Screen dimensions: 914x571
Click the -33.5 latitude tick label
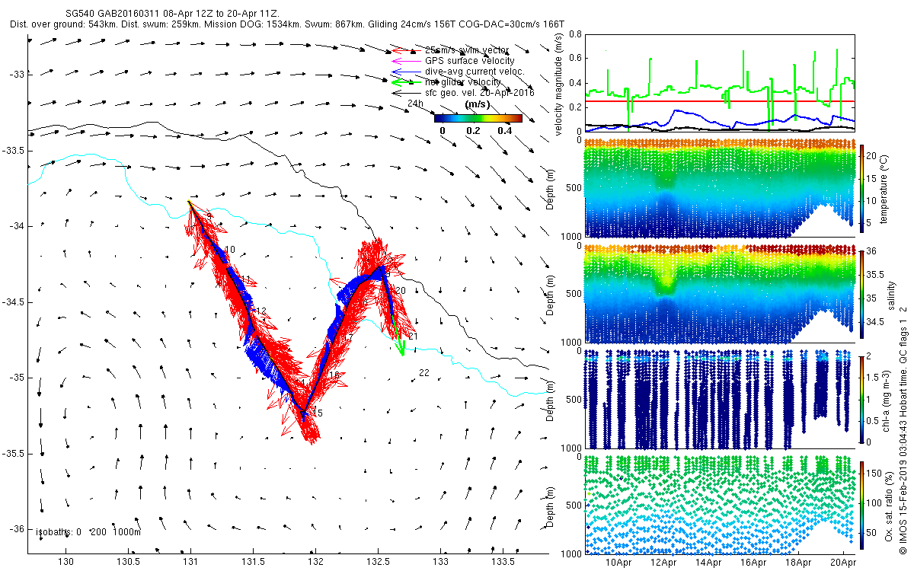[x=14, y=151]
